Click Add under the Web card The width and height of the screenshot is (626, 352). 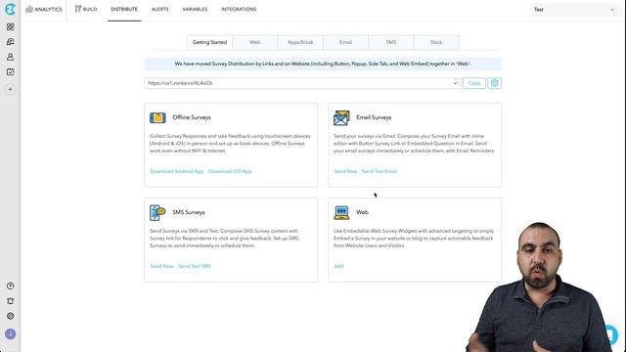point(338,266)
